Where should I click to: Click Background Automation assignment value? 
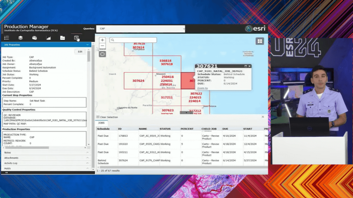(42, 67)
